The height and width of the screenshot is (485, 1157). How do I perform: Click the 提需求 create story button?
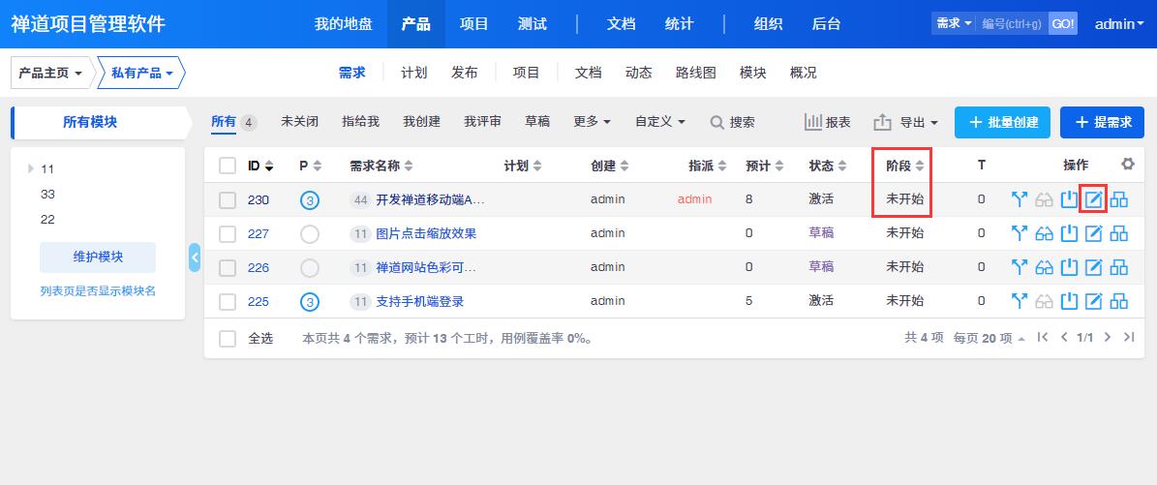(1103, 123)
